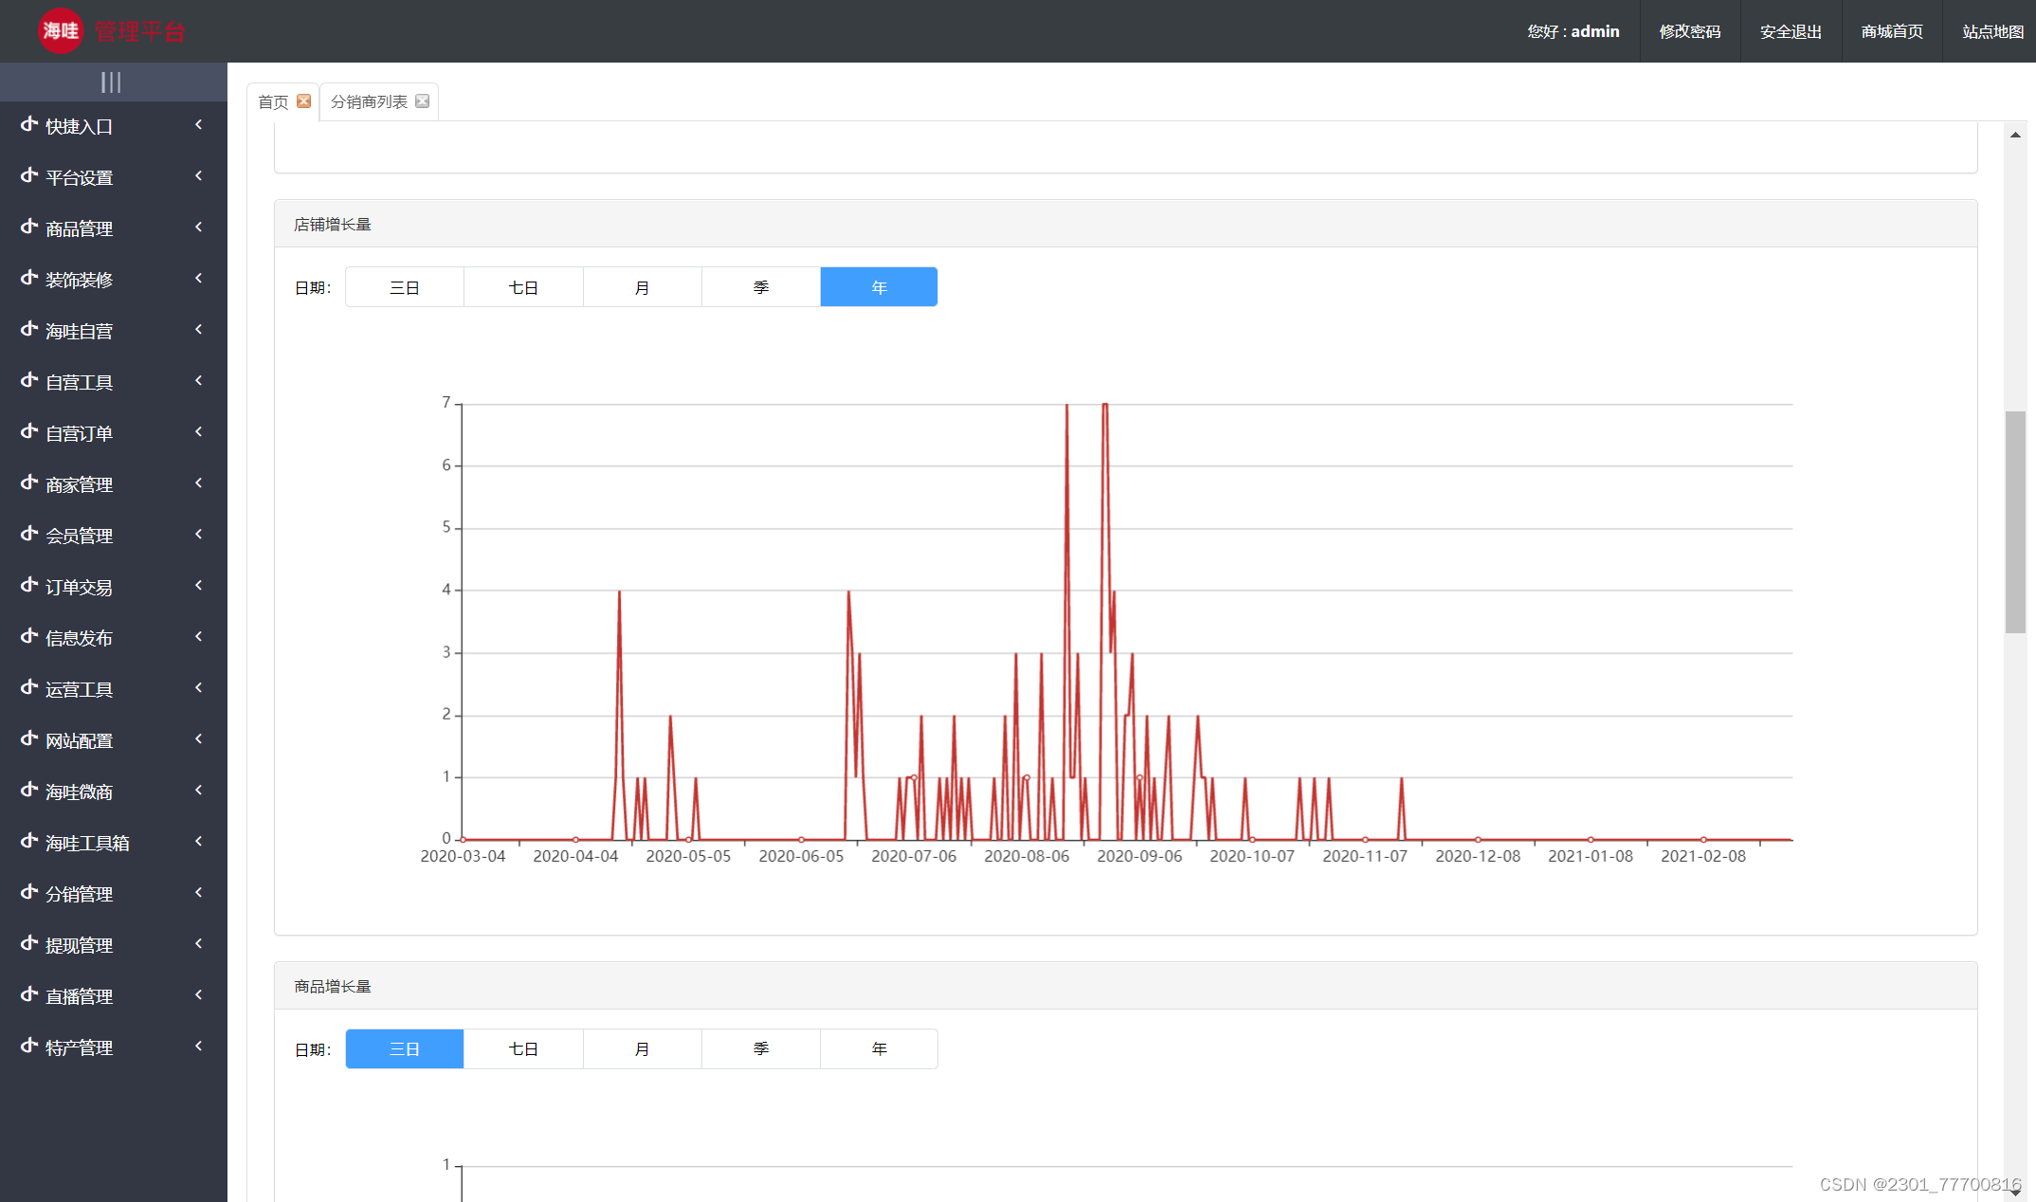
Task: Click the icon beside 商家管理
Action: click(29, 483)
